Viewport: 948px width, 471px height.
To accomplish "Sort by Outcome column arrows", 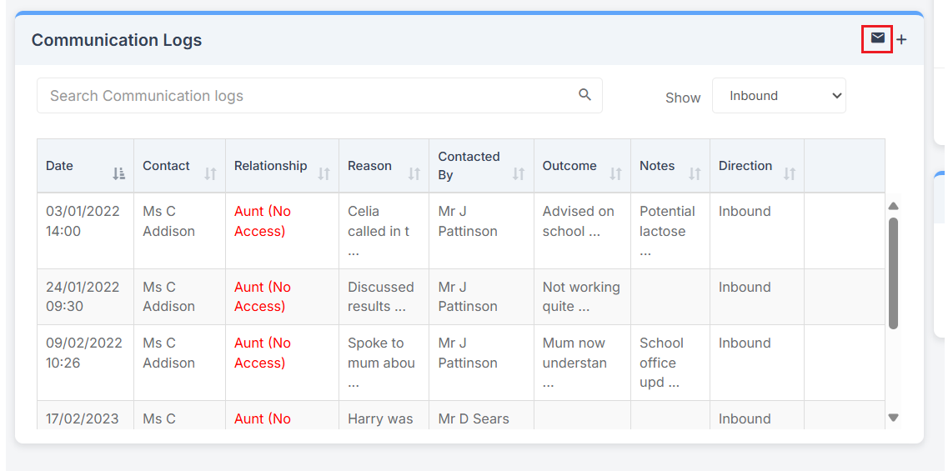I will (615, 174).
